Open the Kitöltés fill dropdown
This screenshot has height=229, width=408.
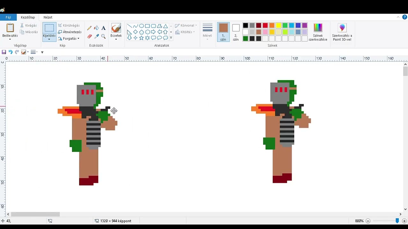click(x=185, y=32)
